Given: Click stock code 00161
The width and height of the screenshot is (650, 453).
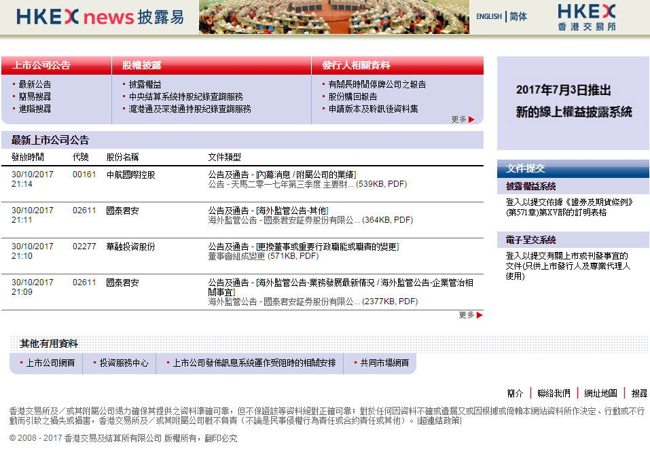Looking at the screenshot, I should tap(84, 175).
